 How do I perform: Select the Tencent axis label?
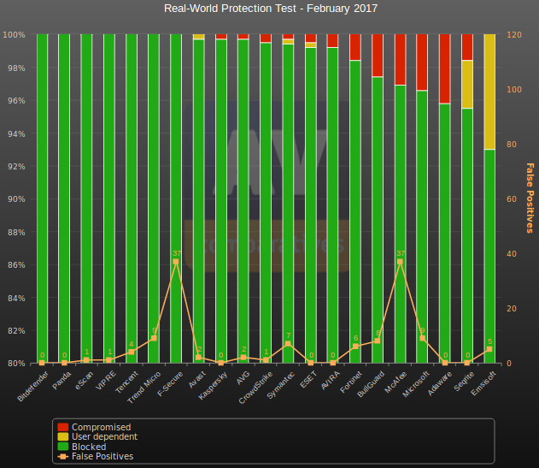point(126,382)
